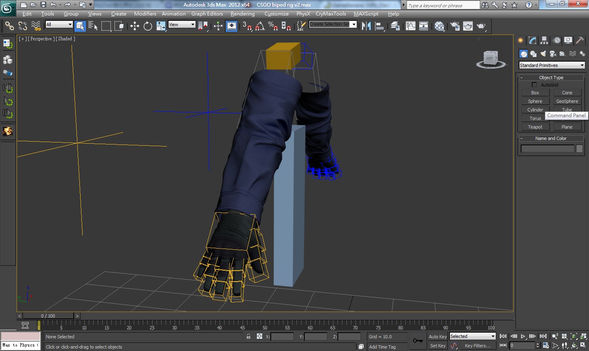Toggle the AutoGrid checkbox
The width and height of the screenshot is (589, 351).
[x=534, y=85]
